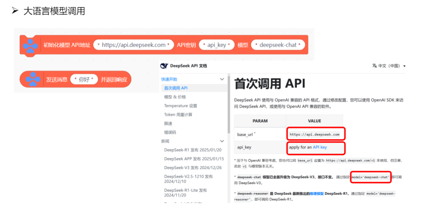Screen dimensions: 431x209
Task: Open the 限速 sidebar page
Action: (x=168, y=123)
